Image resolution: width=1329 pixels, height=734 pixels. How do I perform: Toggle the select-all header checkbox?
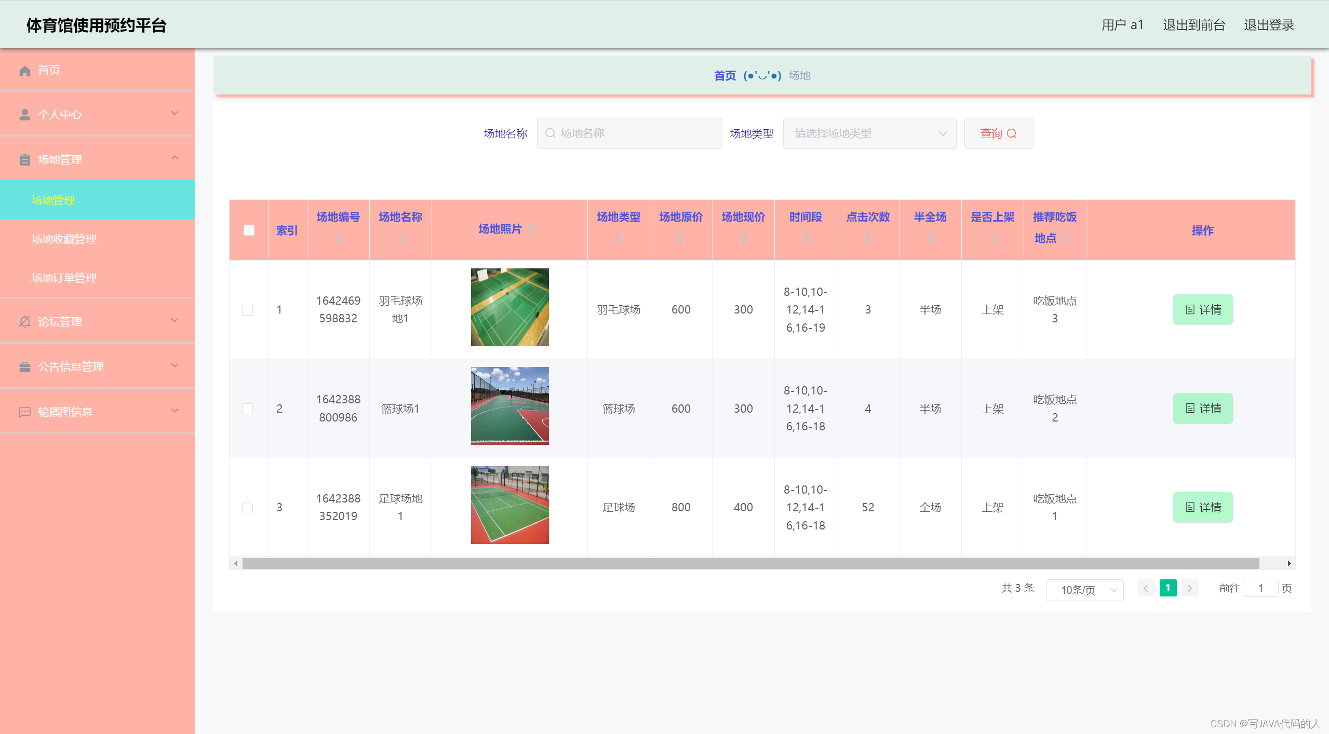coord(249,230)
